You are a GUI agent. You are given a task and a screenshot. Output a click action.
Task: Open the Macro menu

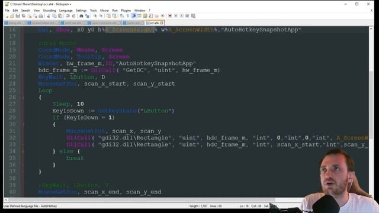[104, 11]
